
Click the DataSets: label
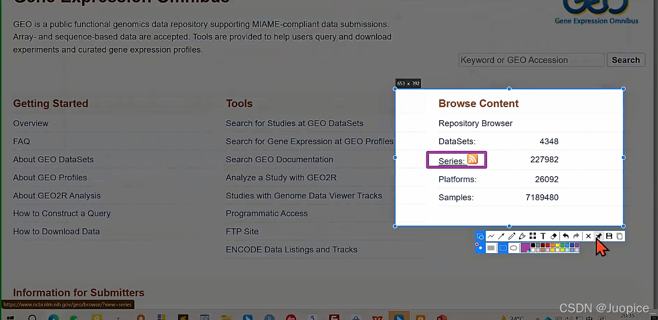tap(457, 141)
